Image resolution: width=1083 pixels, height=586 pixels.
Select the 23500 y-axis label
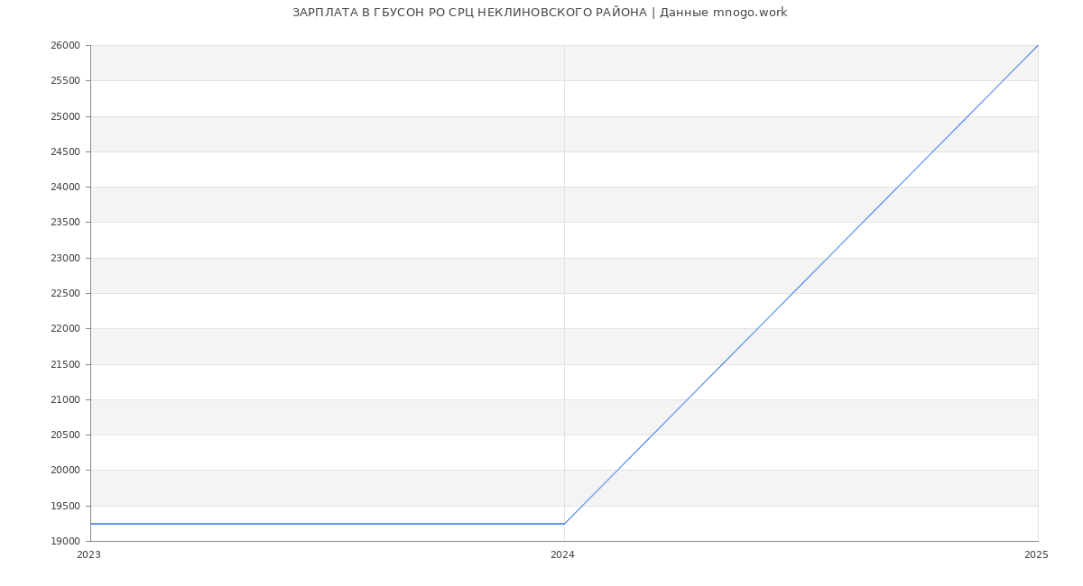coord(65,223)
